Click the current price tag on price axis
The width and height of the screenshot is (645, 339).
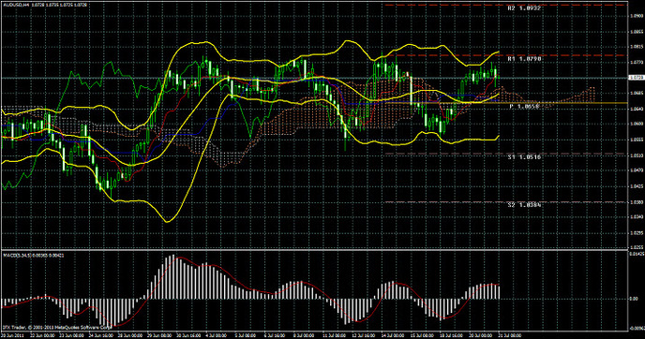(x=637, y=78)
